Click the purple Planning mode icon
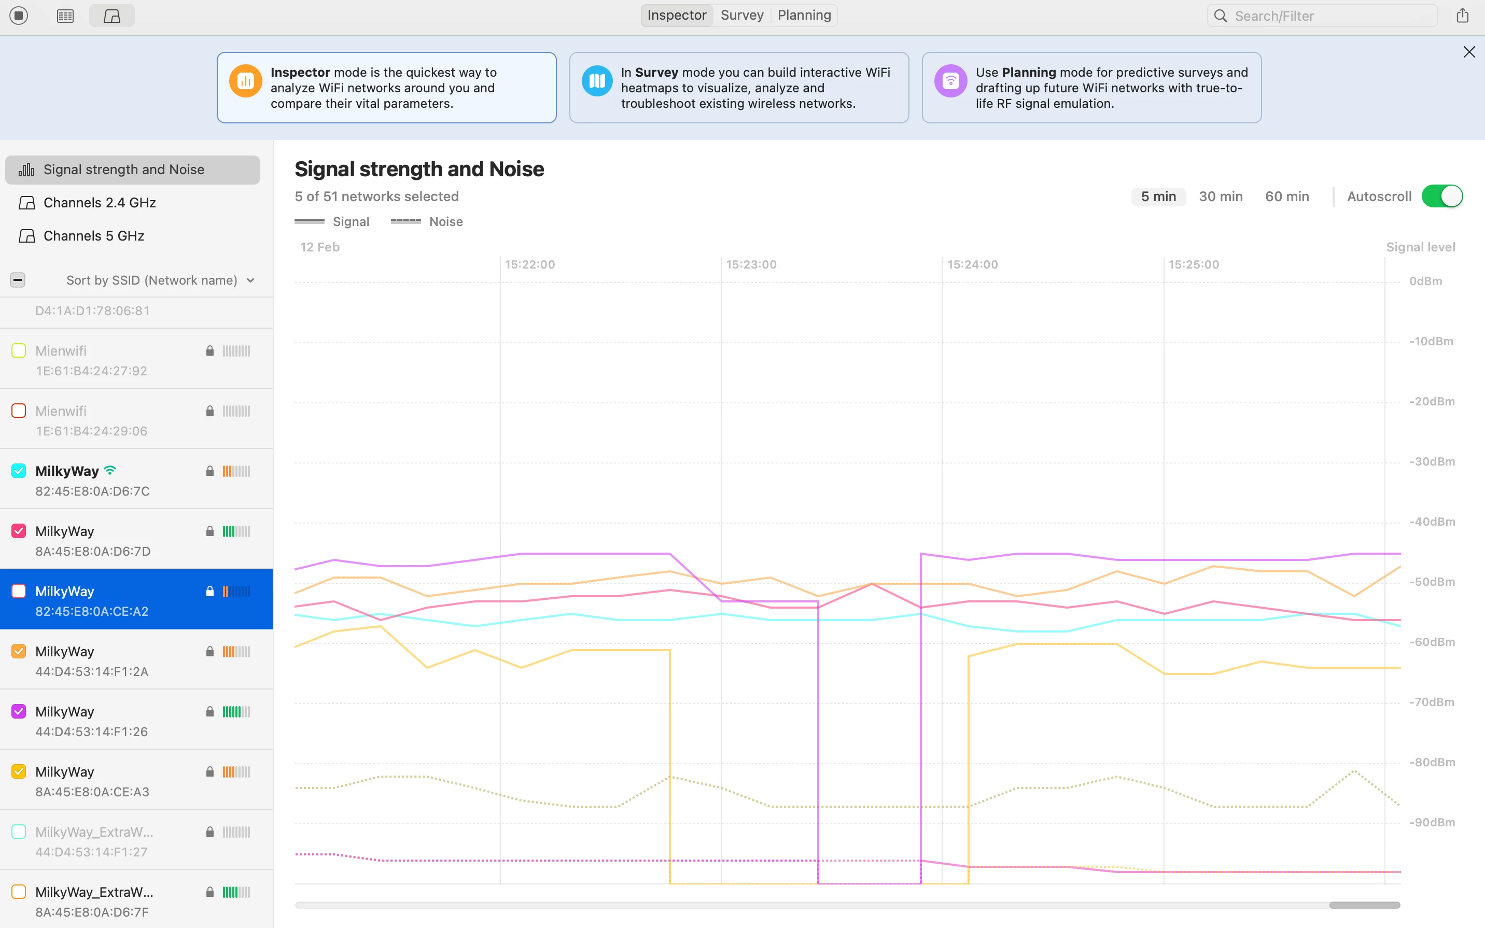The width and height of the screenshot is (1485, 928). 950,80
